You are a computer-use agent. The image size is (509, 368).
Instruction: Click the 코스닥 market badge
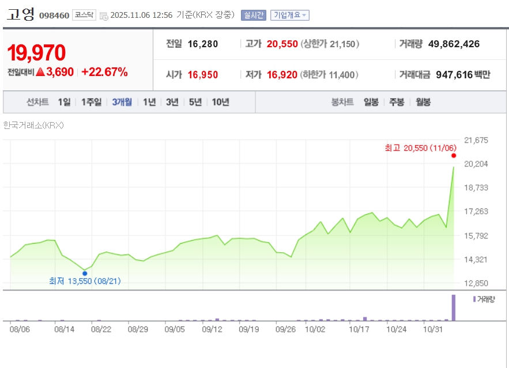(x=84, y=15)
